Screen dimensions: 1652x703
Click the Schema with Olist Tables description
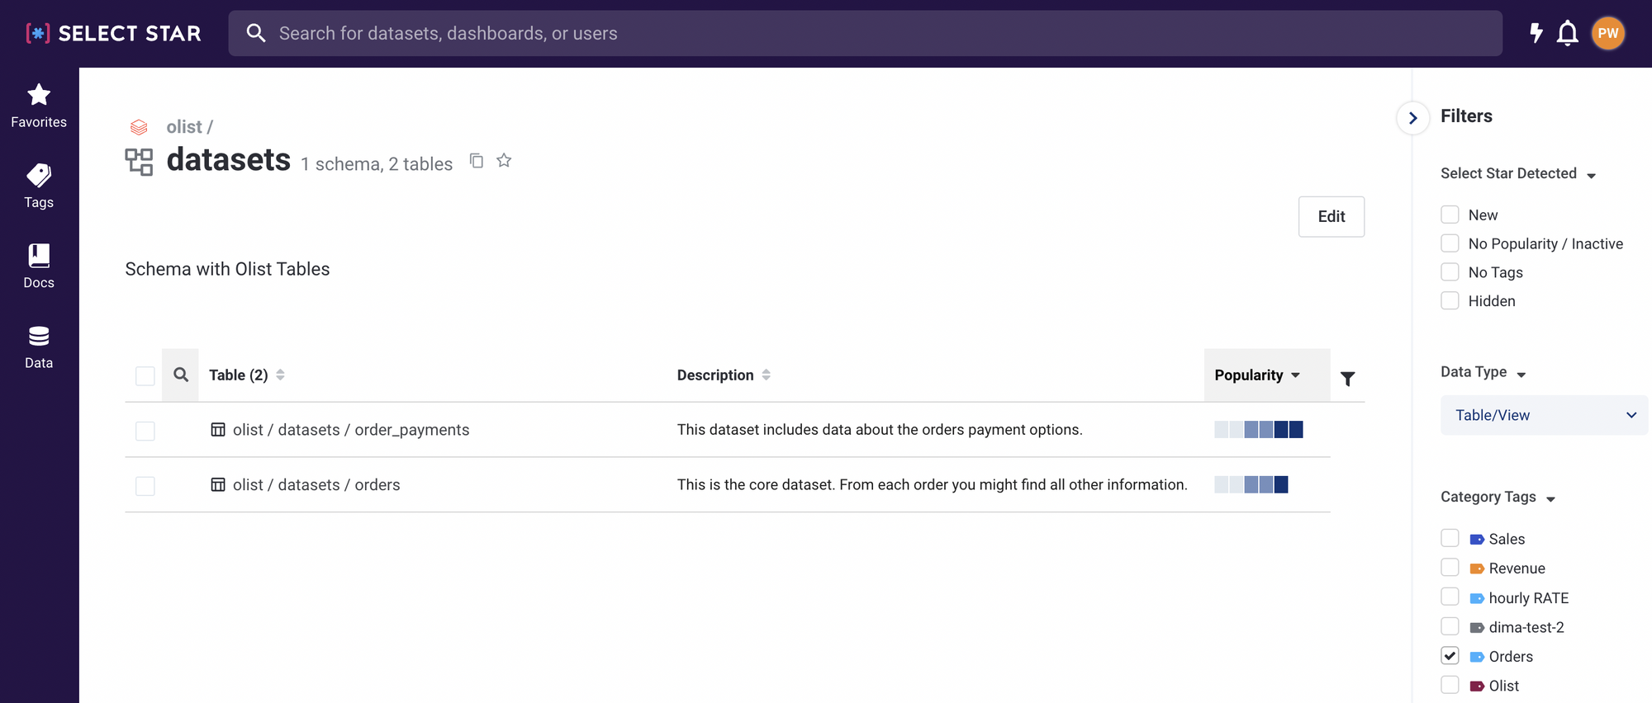pos(227,269)
